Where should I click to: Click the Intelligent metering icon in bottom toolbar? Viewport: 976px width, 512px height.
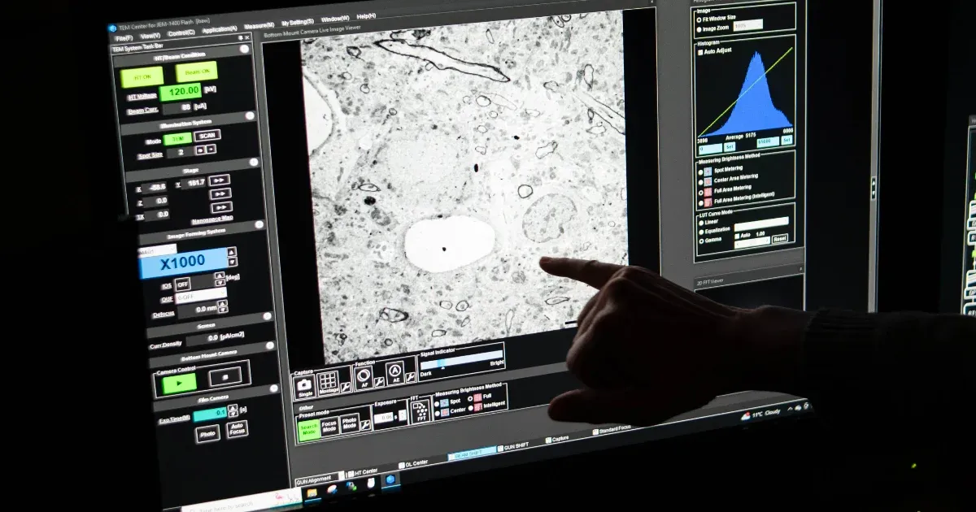pyautogui.click(x=478, y=406)
